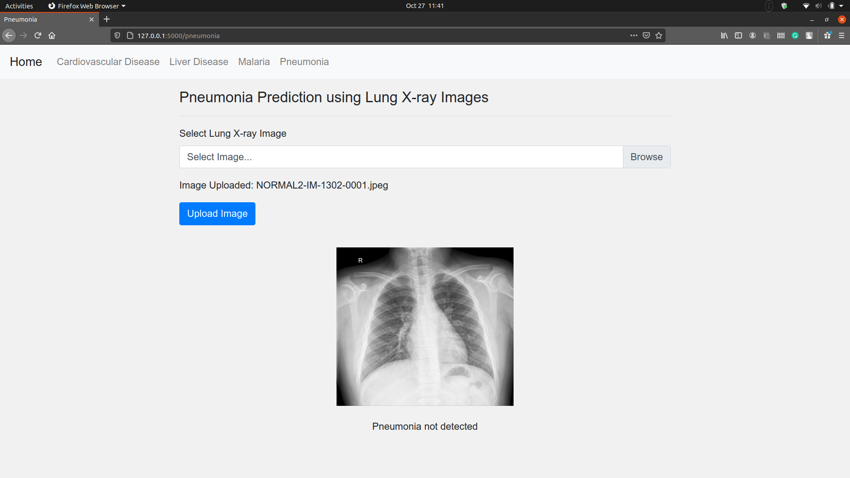Click the Malaria navigation link
Screen dimensions: 850x478
254,62
